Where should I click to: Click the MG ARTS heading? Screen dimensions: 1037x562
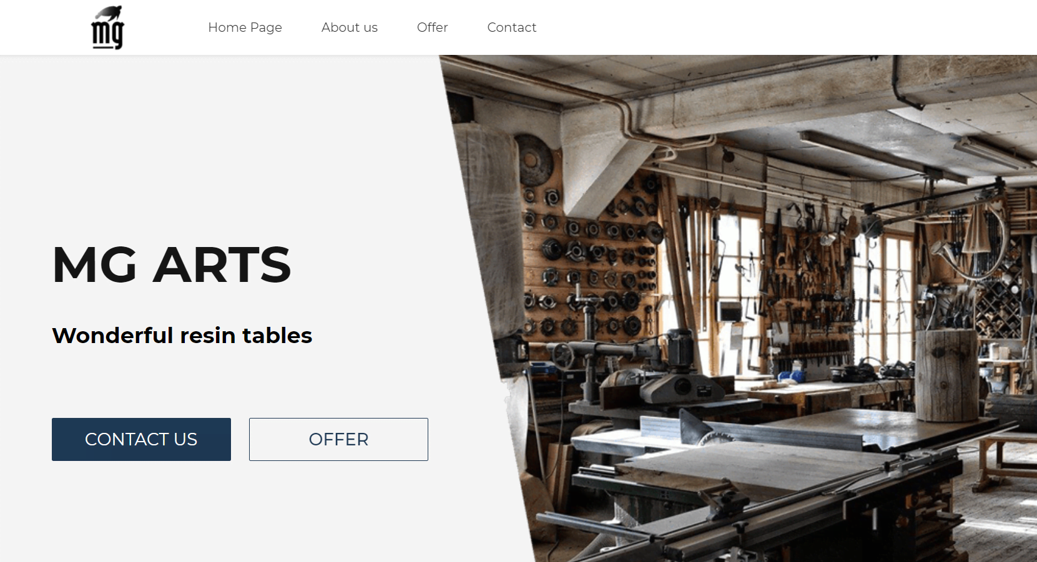(x=172, y=264)
